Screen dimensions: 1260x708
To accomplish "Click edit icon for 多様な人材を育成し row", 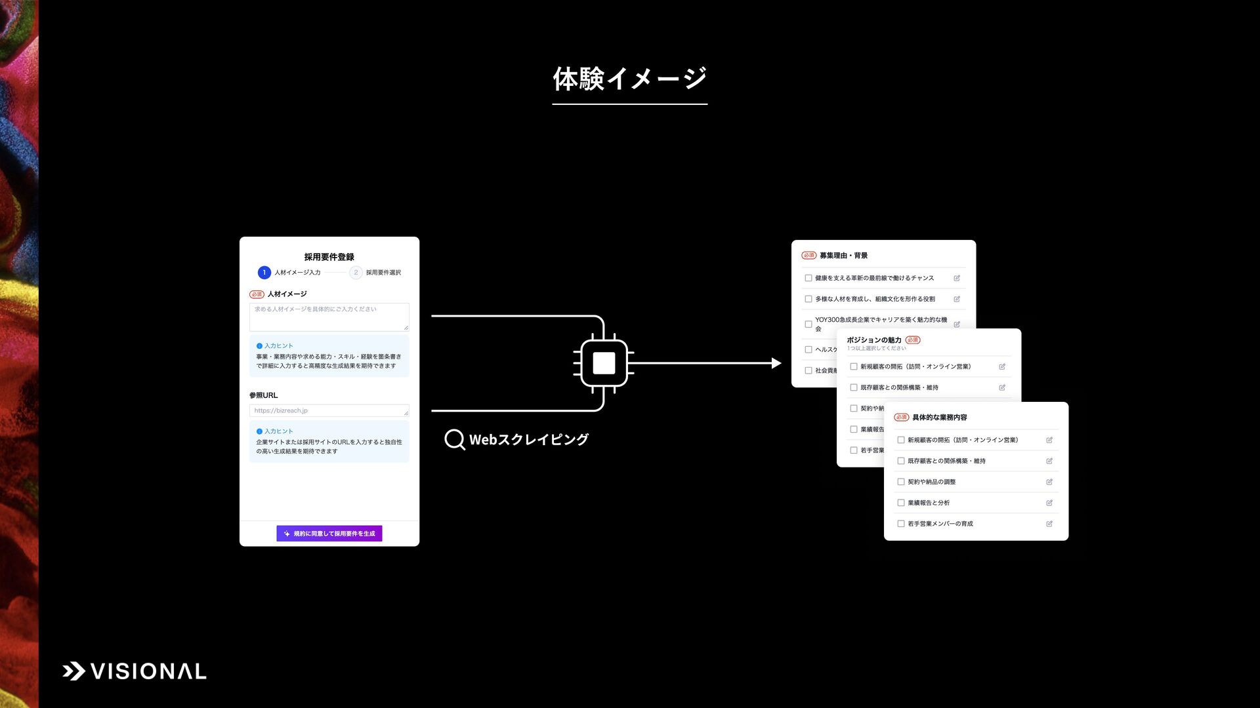I will click(x=957, y=299).
